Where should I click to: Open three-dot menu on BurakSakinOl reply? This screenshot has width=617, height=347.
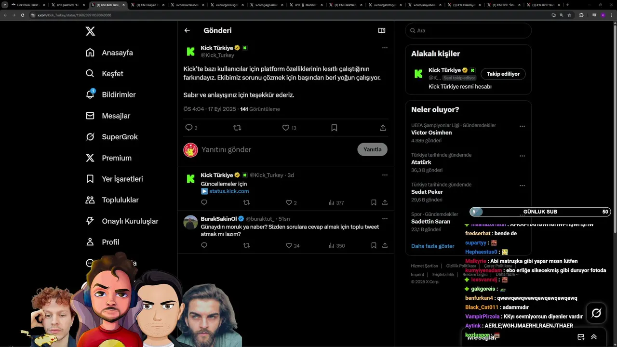[385, 218]
